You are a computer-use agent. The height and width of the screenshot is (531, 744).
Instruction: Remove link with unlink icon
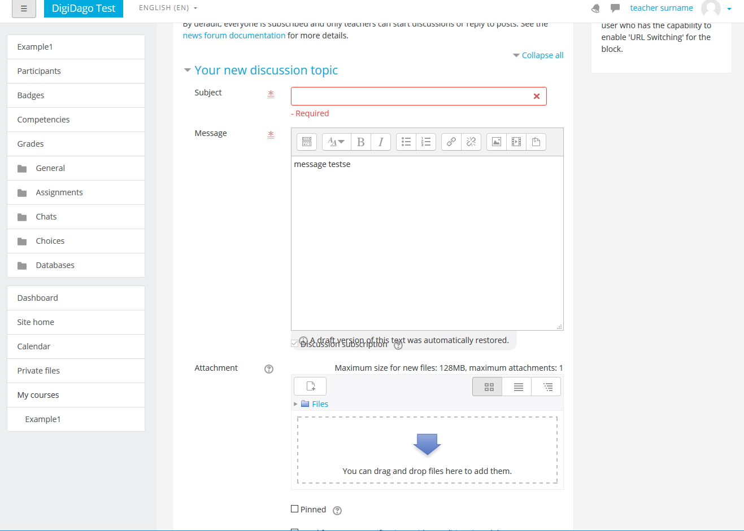[x=471, y=142]
